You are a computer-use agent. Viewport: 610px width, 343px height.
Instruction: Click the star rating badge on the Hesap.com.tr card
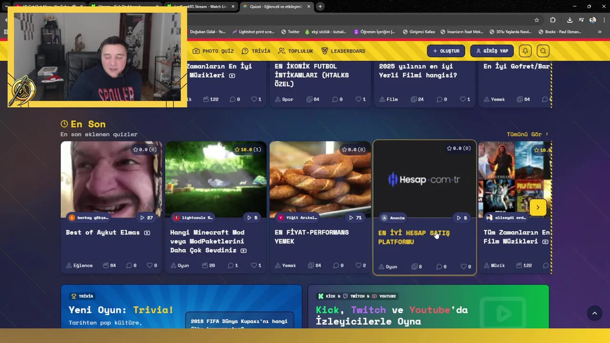pos(458,149)
